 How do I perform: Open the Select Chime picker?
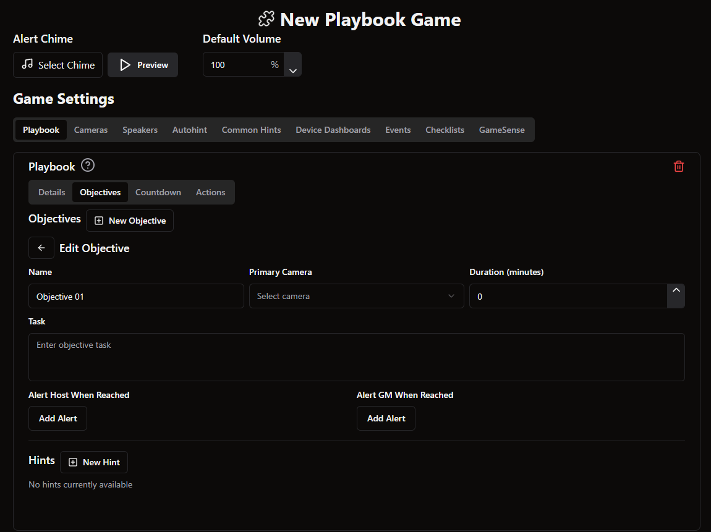tap(57, 65)
